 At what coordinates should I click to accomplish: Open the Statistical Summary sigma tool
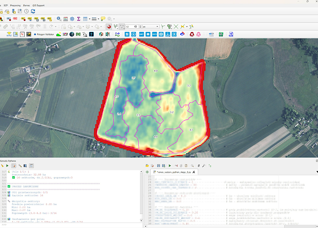pyautogui.click(x=79, y=19)
